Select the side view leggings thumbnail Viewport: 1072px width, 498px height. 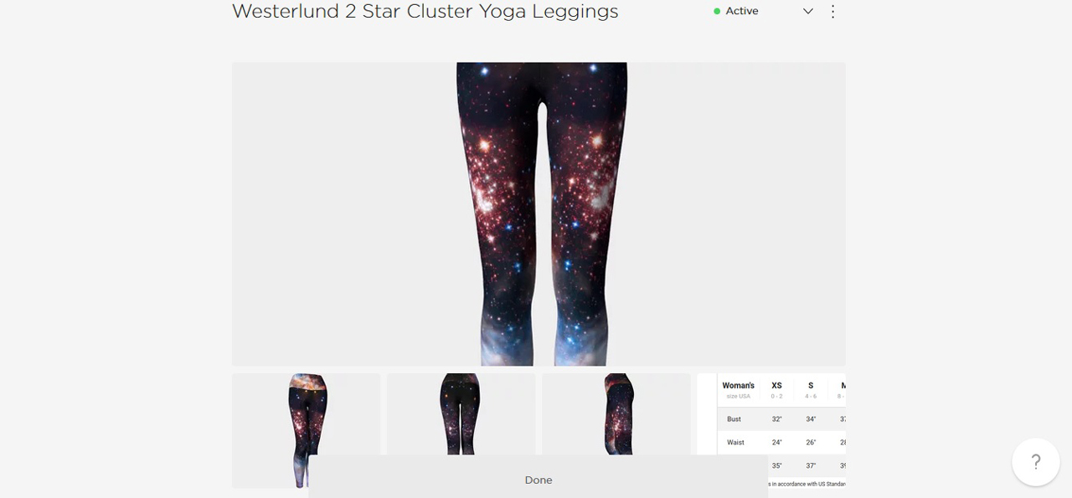[x=616, y=414]
